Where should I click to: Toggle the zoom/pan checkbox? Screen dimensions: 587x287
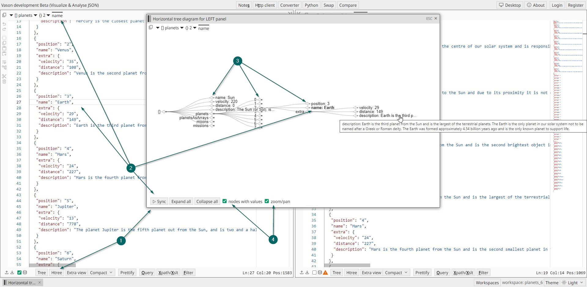click(x=267, y=201)
